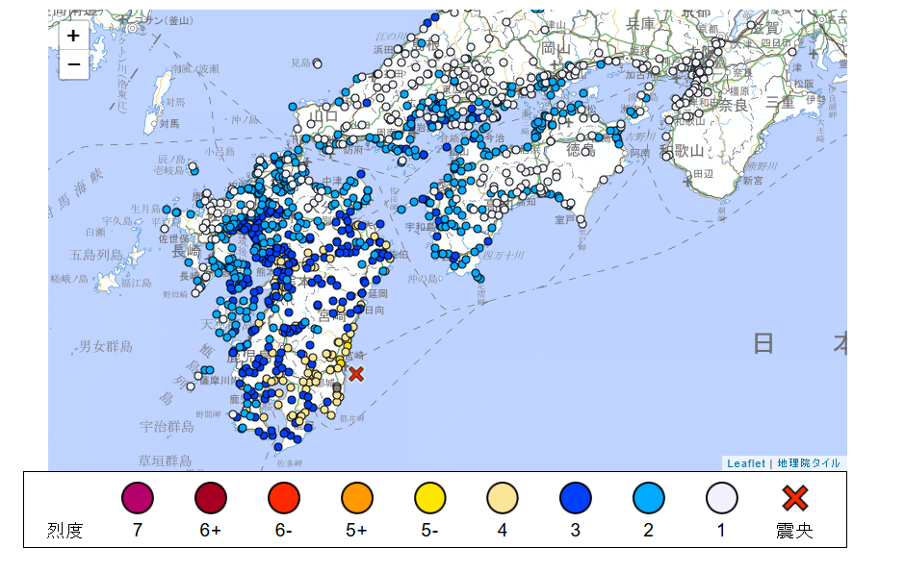This screenshot has width=905, height=573.
Task: Zoom out with the minus button
Action: pos(73,64)
